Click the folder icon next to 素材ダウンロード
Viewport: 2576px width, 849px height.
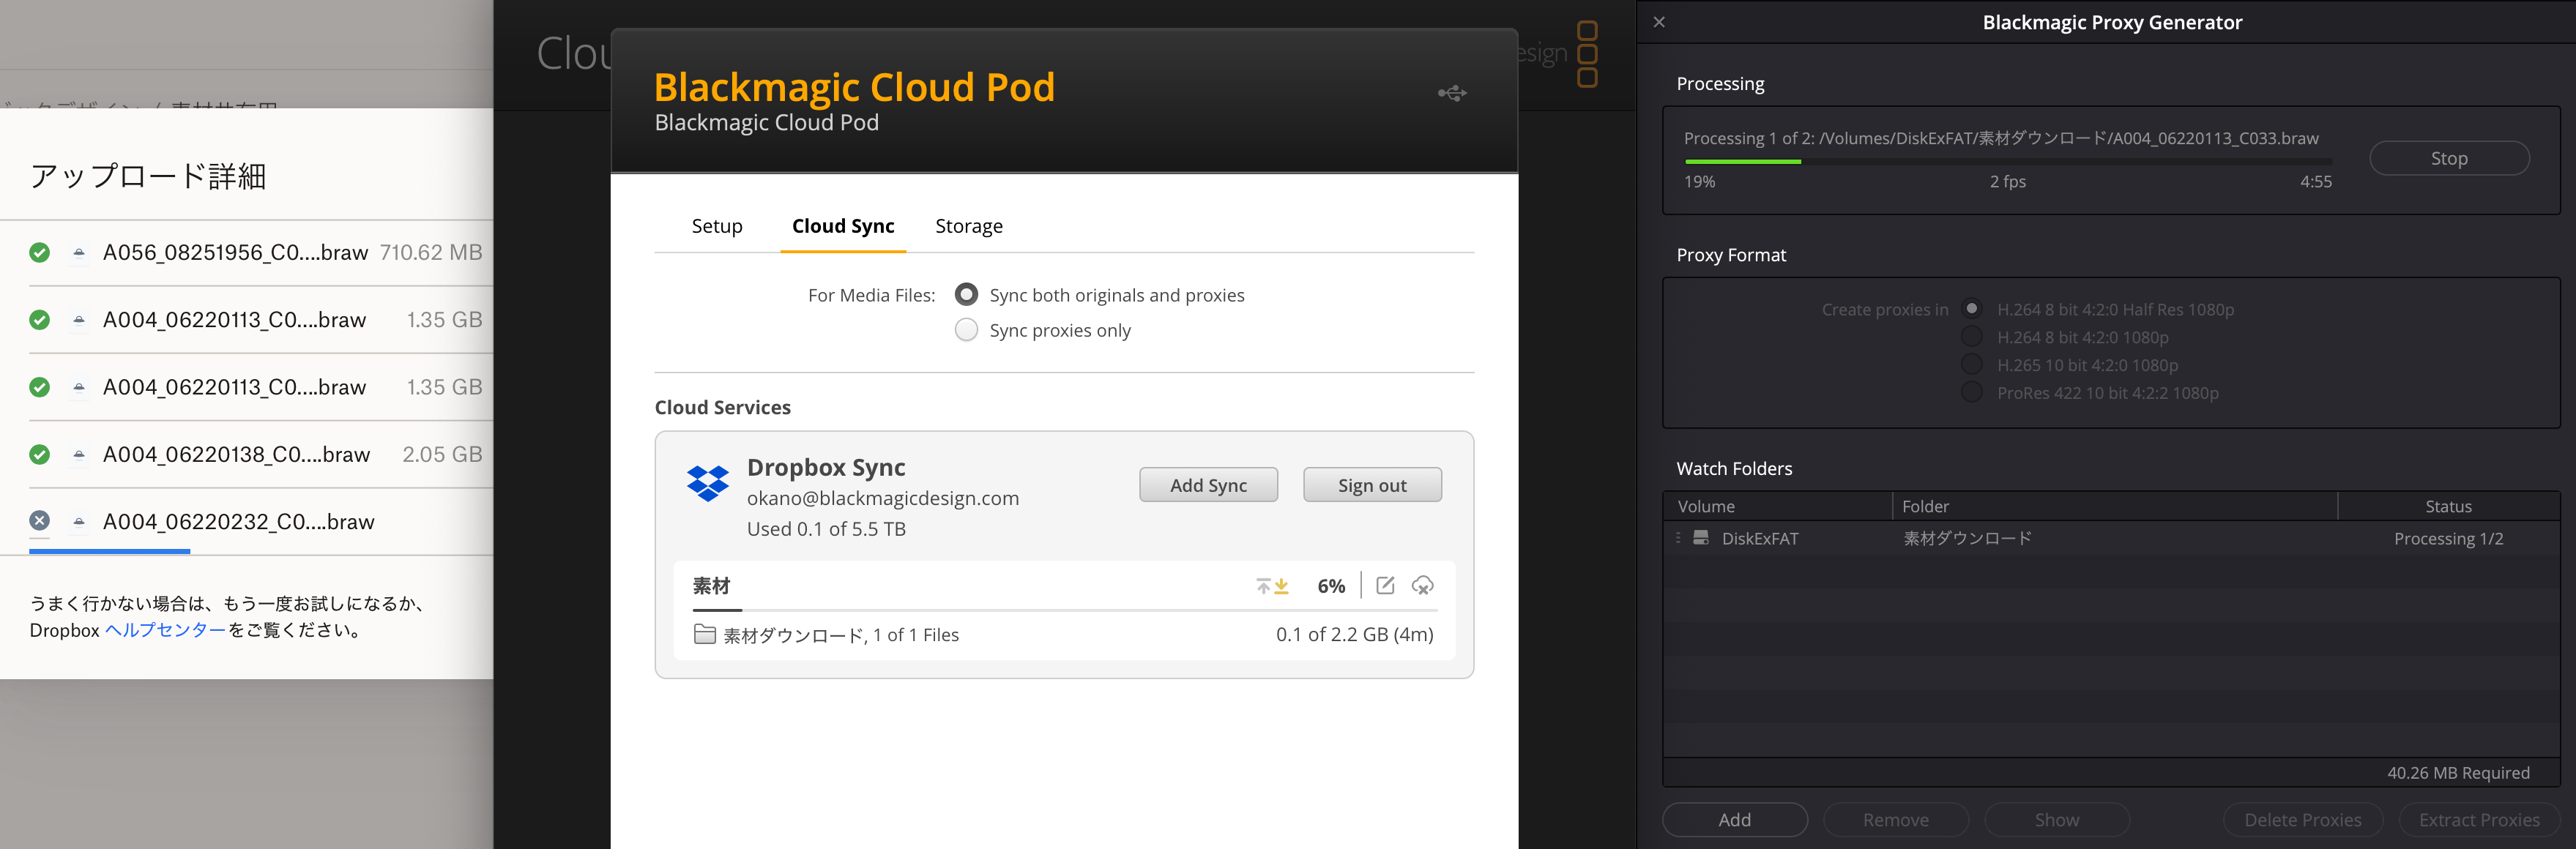(x=704, y=635)
